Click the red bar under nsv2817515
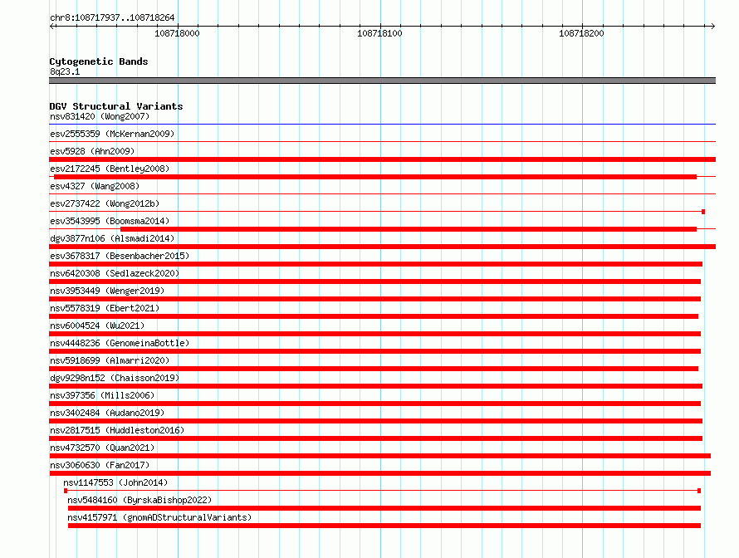 pos(375,438)
